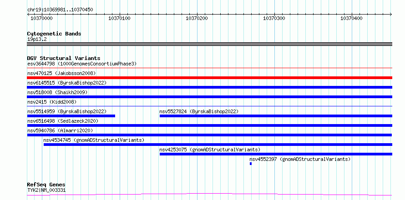Image resolution: width=405 pixels, height=200 pixels.
Task: Click the thin red esv3644798 variant line
Action: (x=209, y=68)
